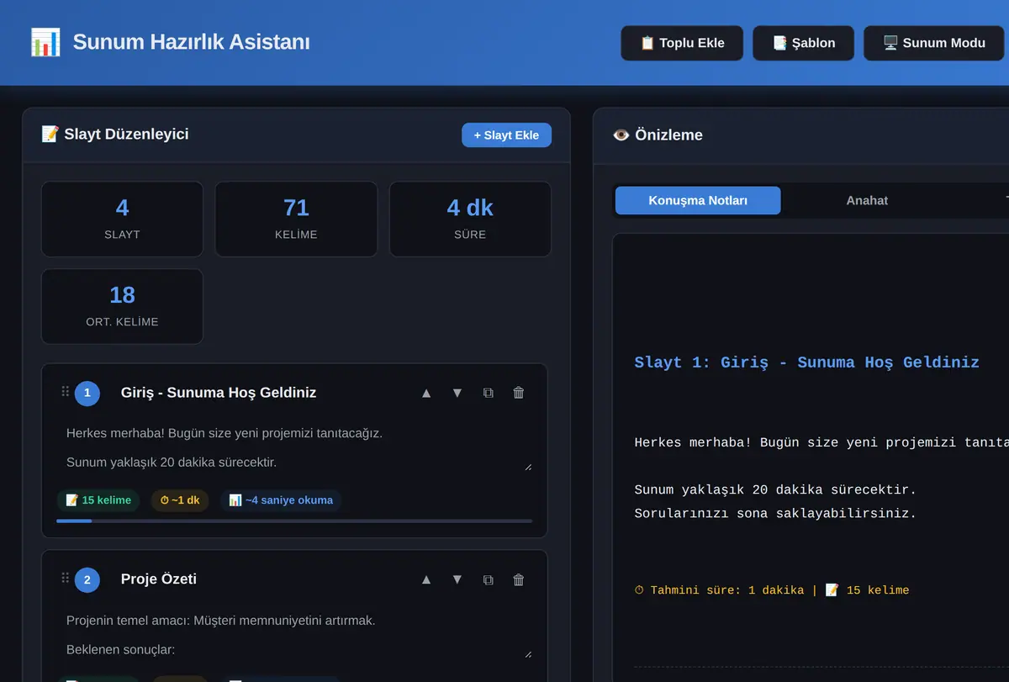Open the Şablon templates button

click(803, 43)
